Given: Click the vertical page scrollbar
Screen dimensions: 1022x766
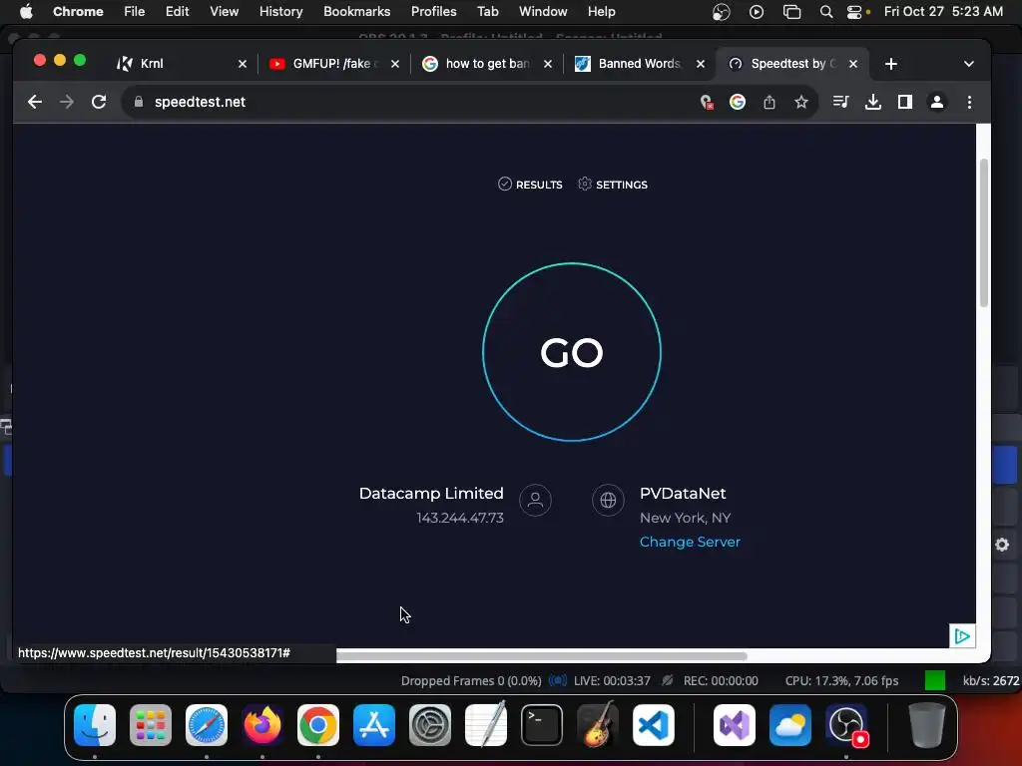Looking at the screenshot, I should 983,232.
